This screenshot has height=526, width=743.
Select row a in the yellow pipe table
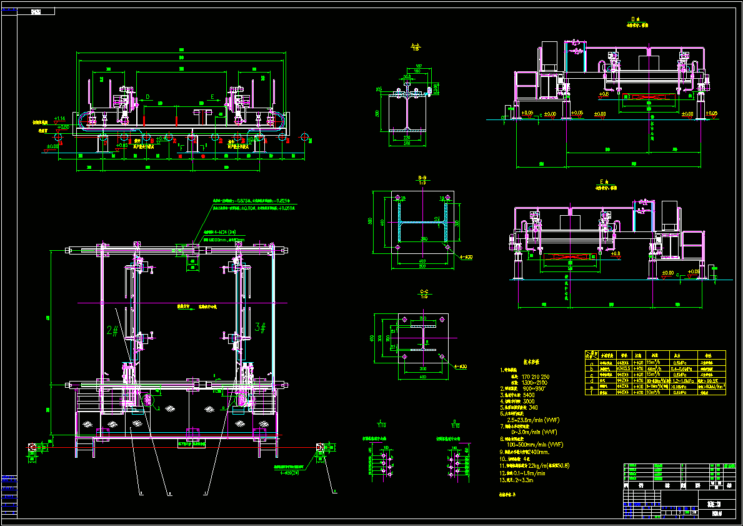point(656,362)
